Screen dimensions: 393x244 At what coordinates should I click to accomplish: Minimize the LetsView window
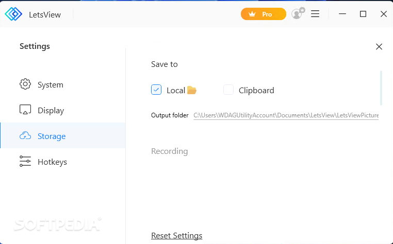(342, 14)
